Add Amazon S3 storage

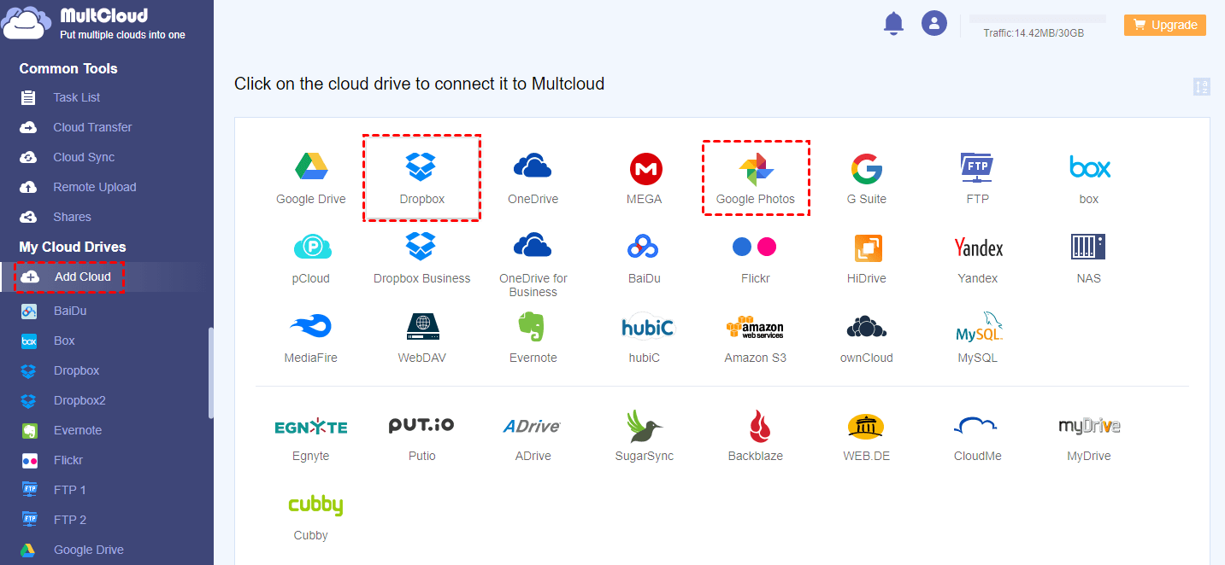point(755,327)
